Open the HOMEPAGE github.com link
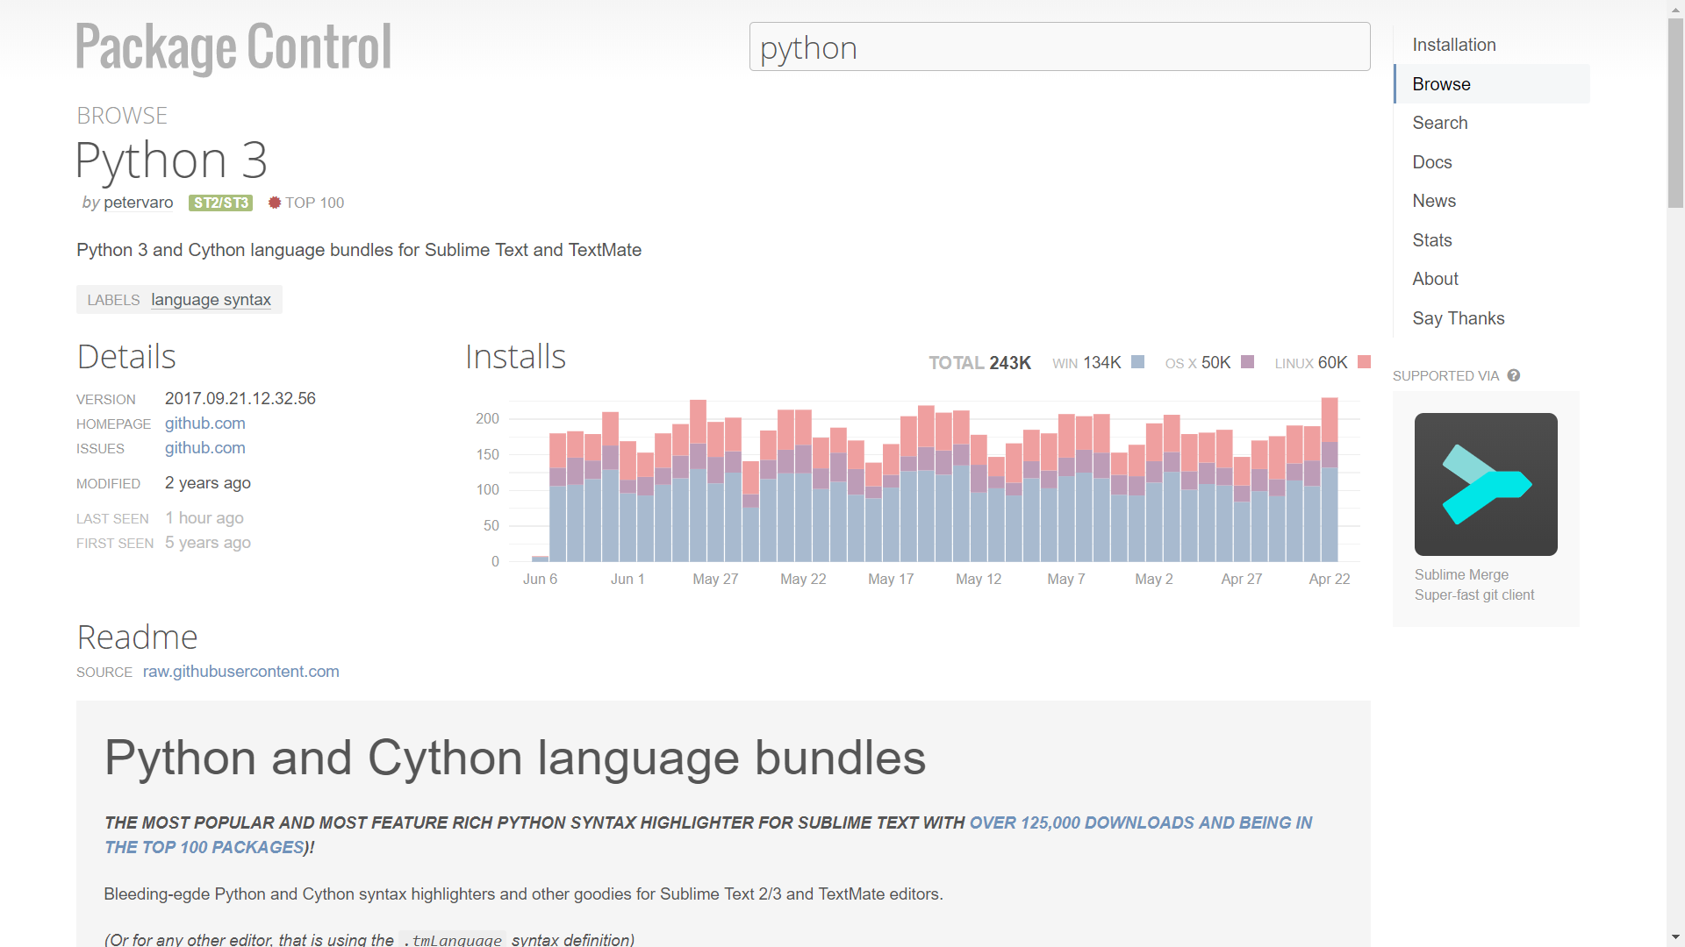 204,424
